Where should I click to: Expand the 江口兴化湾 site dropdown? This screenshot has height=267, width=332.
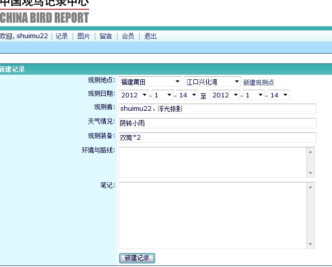[212, 82]
